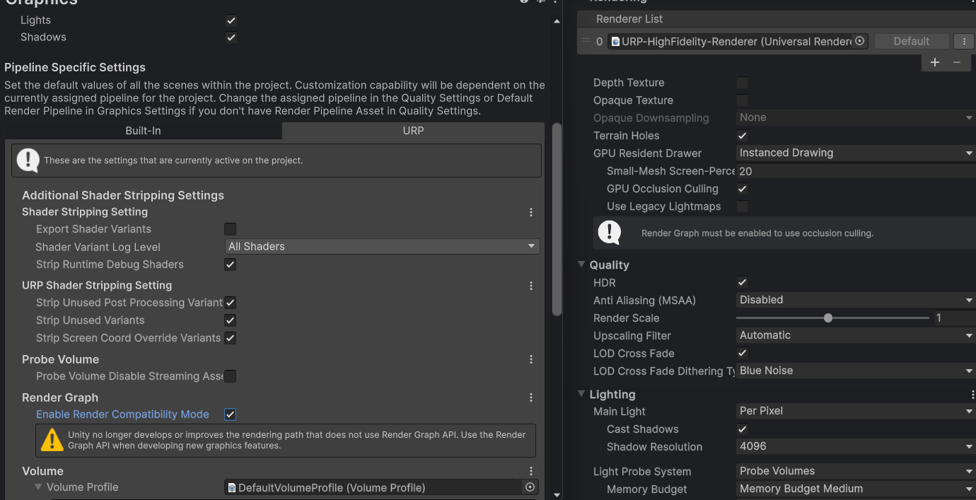Select the URP tab
This screenshot has height=500, width=976.
[x=413, y=130]
